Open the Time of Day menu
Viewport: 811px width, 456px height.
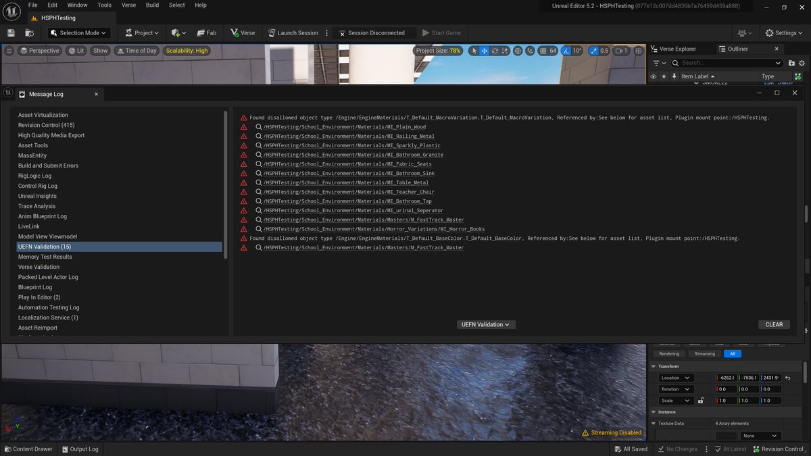point(137,51)
